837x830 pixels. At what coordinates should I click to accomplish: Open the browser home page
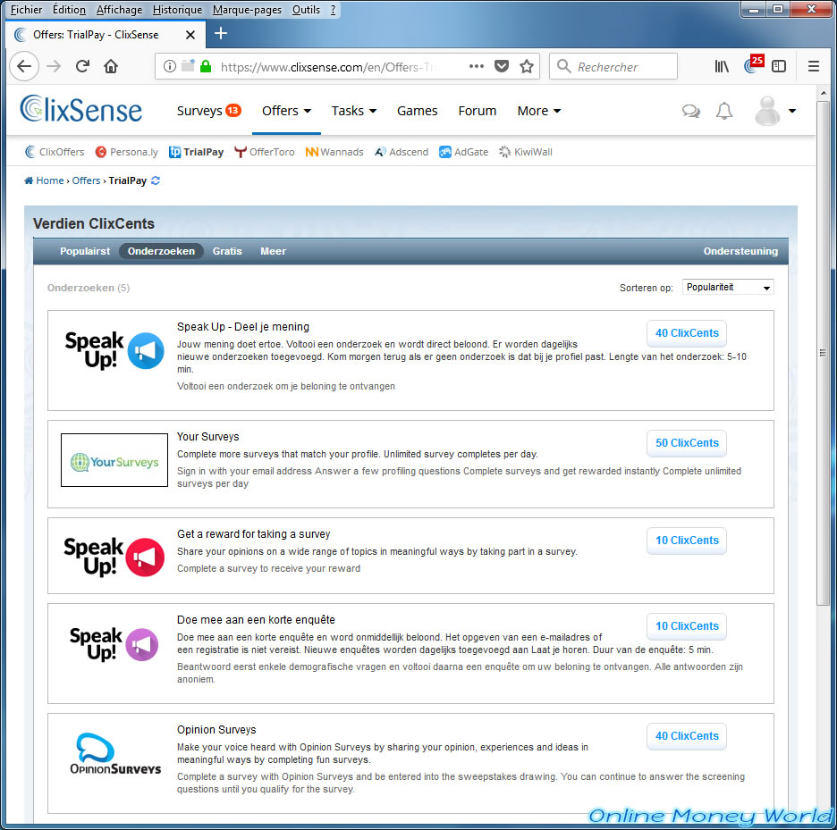point(111,66)
